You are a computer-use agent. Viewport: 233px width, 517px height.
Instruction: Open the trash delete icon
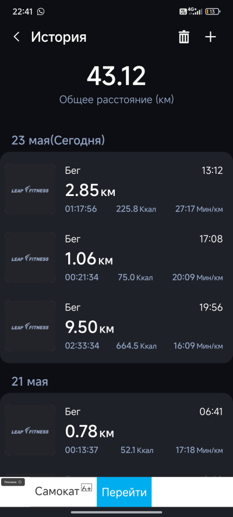tap(184, 37)
